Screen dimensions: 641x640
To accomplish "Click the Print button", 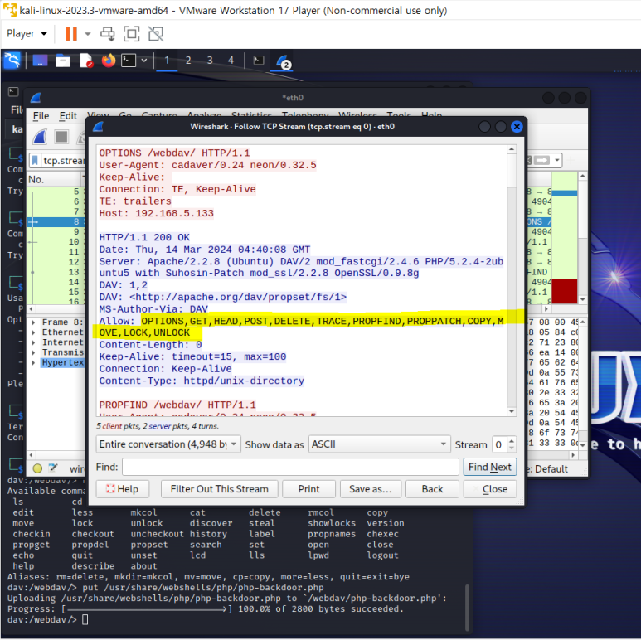I will click(308, 489).
